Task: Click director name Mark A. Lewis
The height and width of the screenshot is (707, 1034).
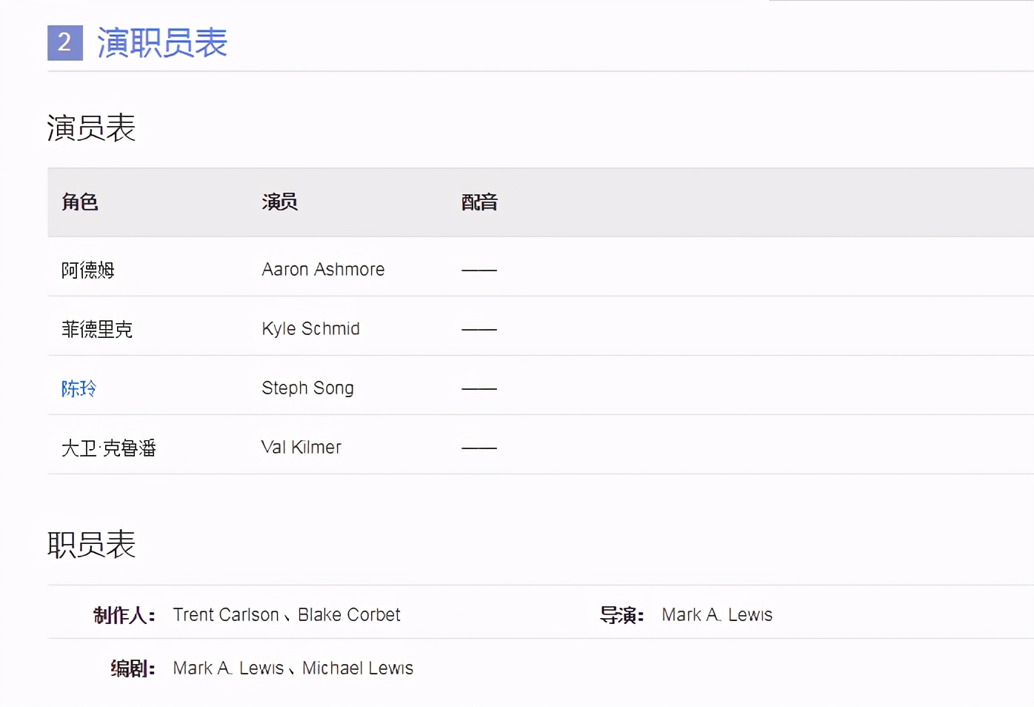Action: 717,614
